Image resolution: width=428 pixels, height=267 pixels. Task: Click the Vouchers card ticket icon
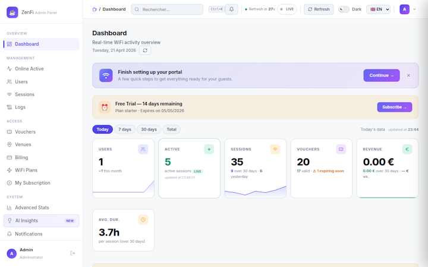coord(341,149)
